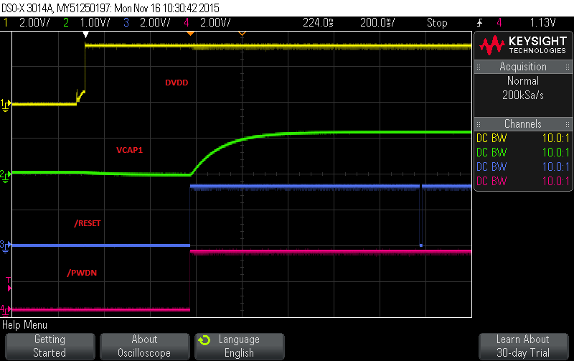Click the yellow DC BW channel row
574x361 pixels.
(x=523, y=138)
